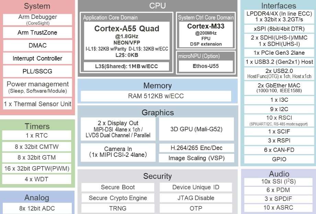Select the CPU section heading
The height and width of the screenshot is (214, 316).
click(x=157, y=6)
